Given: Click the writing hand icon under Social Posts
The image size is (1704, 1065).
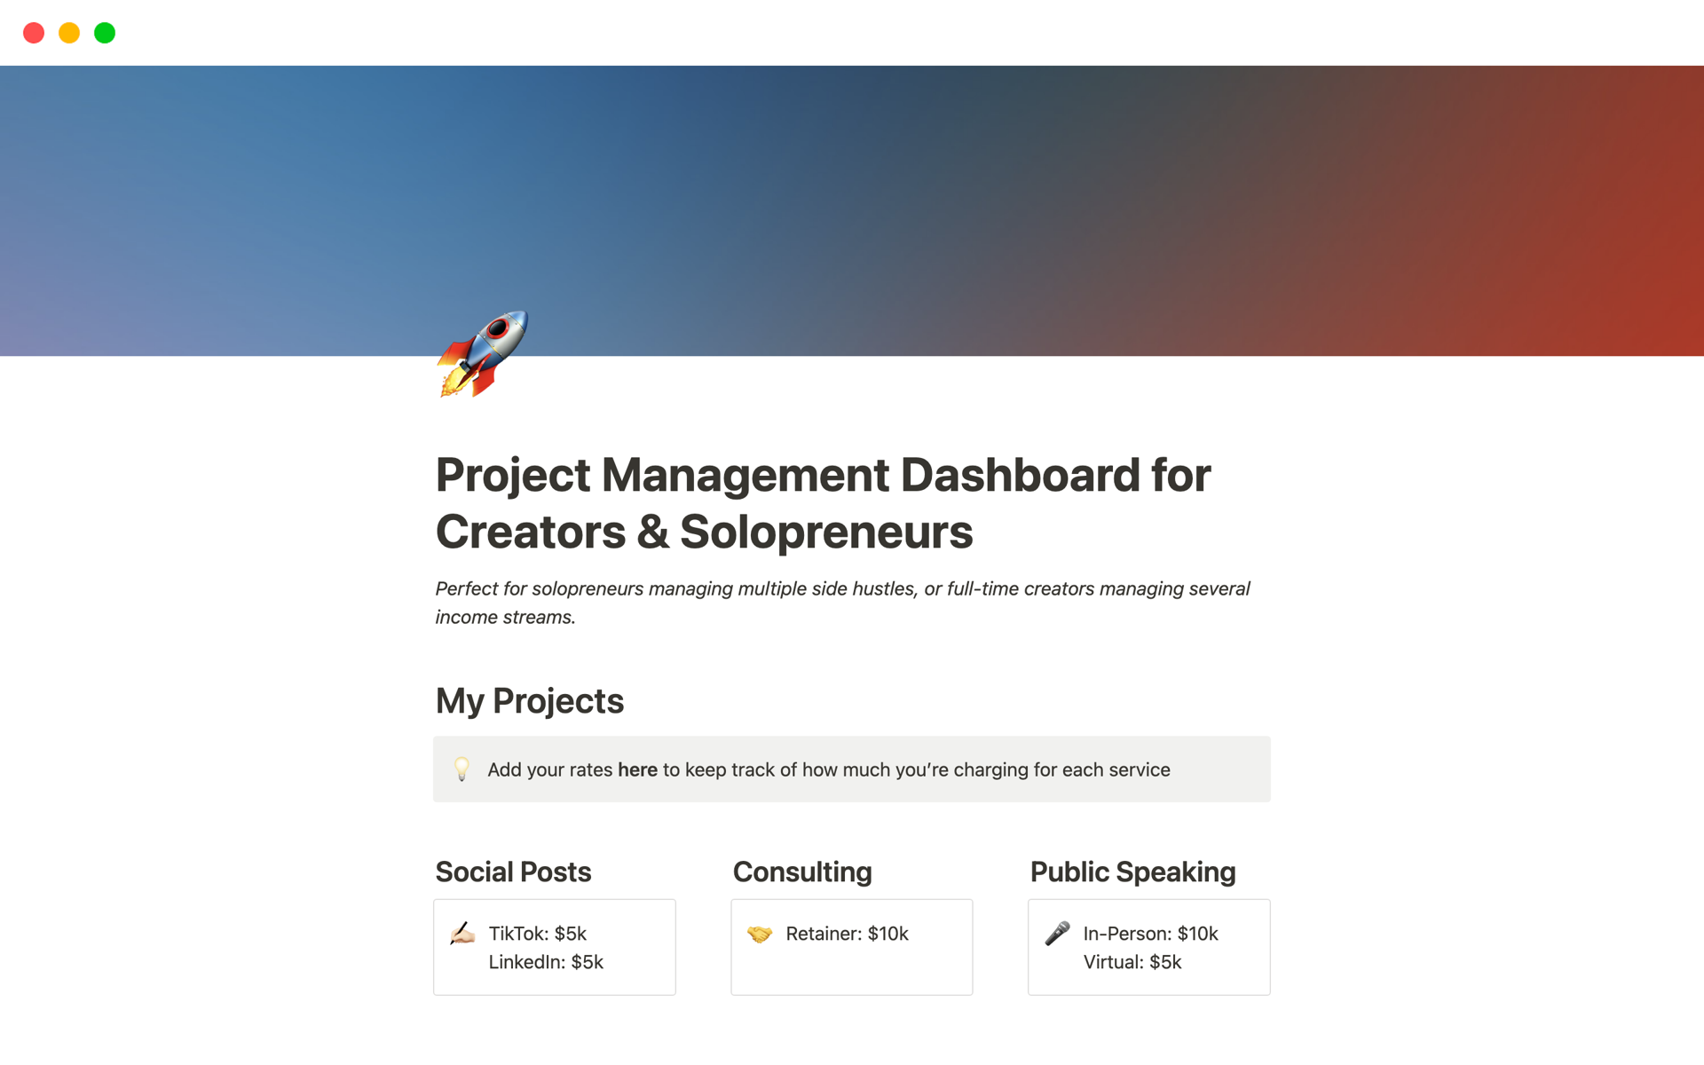Looking at the screenshot, I should (x=462, y=934).
